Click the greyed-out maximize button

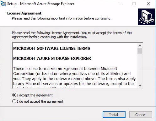[x=134, y=4]
